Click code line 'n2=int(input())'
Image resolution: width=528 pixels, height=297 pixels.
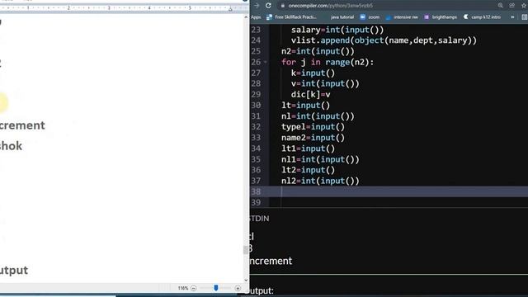point(318,51)
